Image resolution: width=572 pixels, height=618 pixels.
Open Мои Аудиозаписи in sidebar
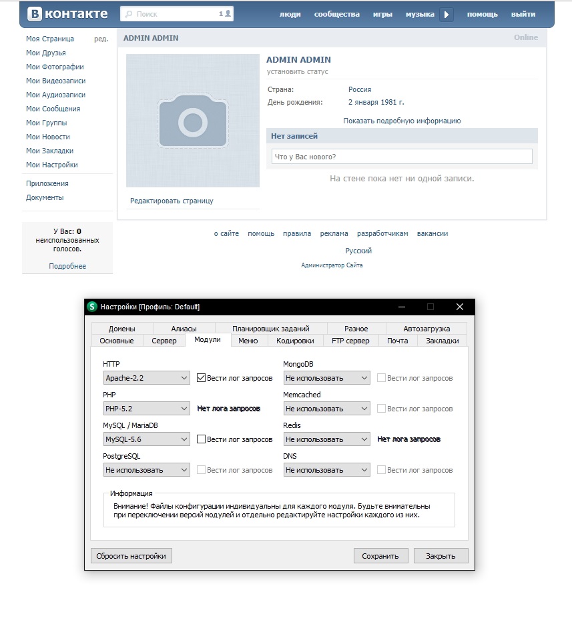55,95
